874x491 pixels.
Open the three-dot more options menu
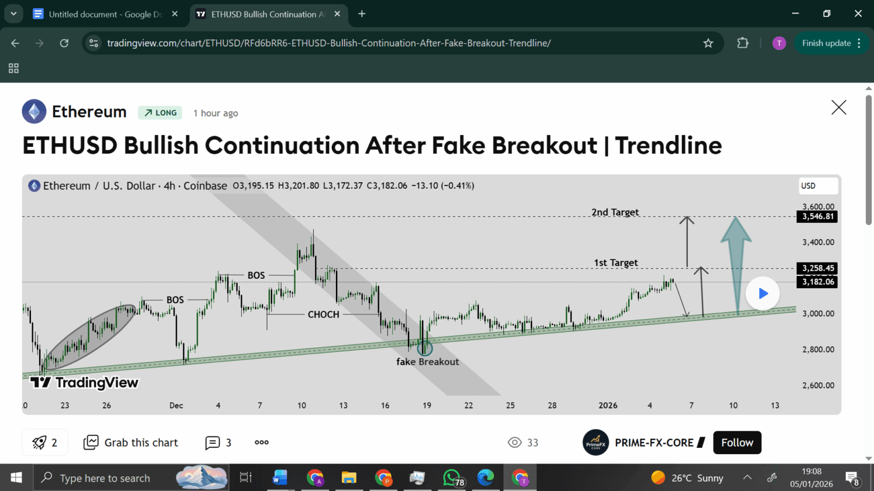pos(262,442)
